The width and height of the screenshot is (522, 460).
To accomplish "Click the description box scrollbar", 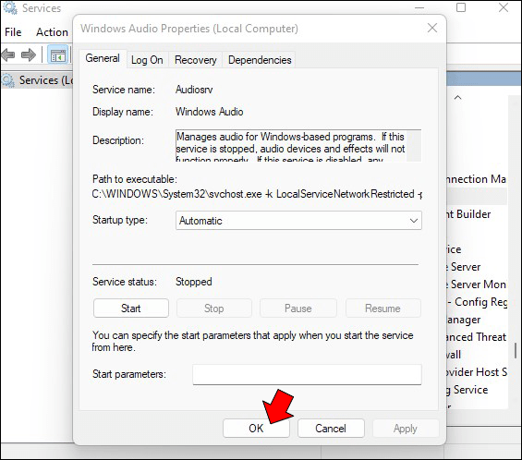I will (x=414, y=146).
